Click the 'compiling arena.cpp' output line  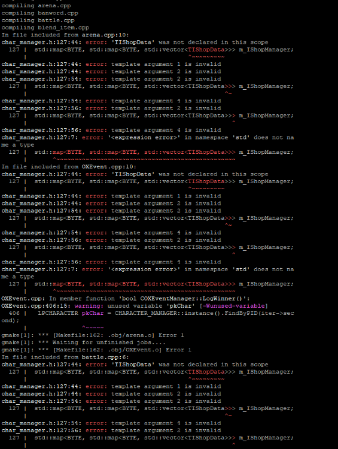(36, 6)
